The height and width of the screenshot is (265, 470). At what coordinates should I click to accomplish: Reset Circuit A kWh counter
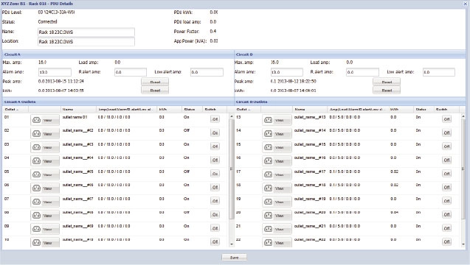click(155, 90)
